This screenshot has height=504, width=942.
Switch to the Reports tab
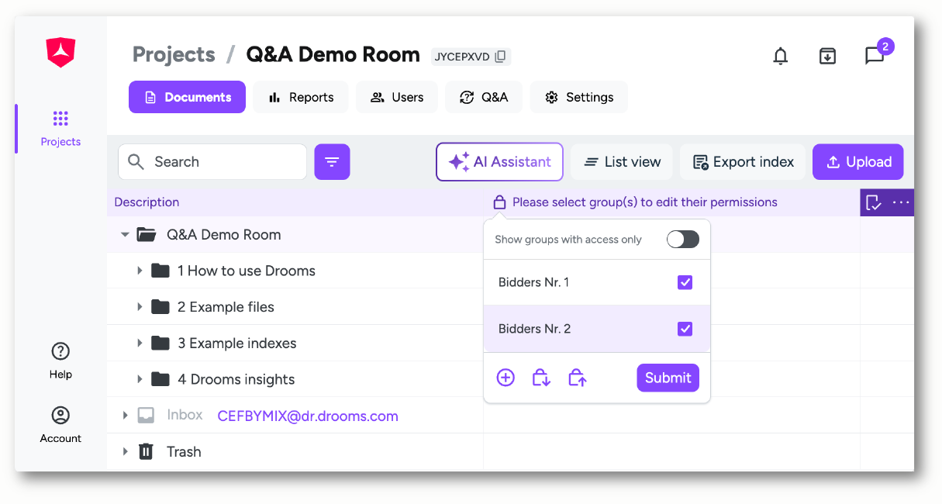(301, 97)
